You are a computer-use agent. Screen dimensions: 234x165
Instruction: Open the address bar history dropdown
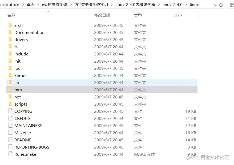[216, 5]
